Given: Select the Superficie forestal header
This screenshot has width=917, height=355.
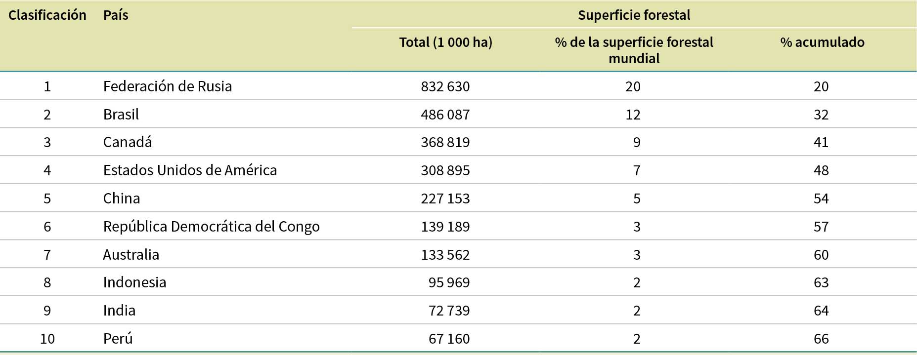Looking at the screenshot, I should pyautogui.click(x=634, y=15).
